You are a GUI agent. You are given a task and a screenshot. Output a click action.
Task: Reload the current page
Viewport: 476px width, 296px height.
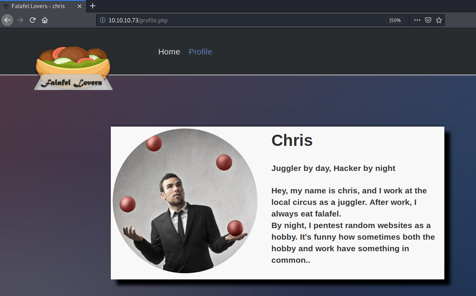pos(32,20)
